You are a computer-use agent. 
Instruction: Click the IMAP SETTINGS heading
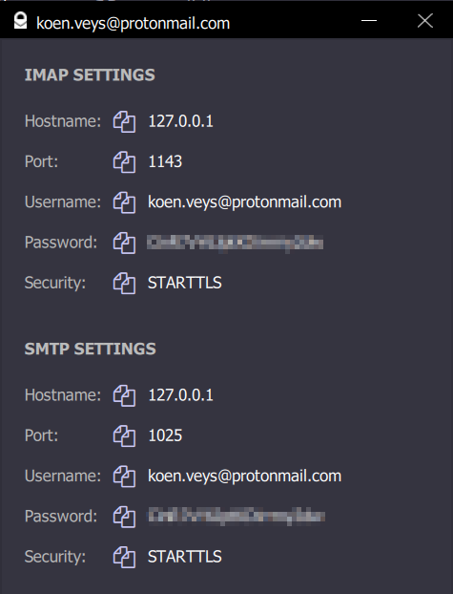click(x=90, y=75)
